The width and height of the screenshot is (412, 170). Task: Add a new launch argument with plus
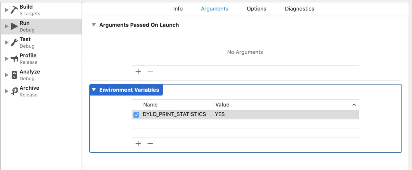click(x=138, y=71)
